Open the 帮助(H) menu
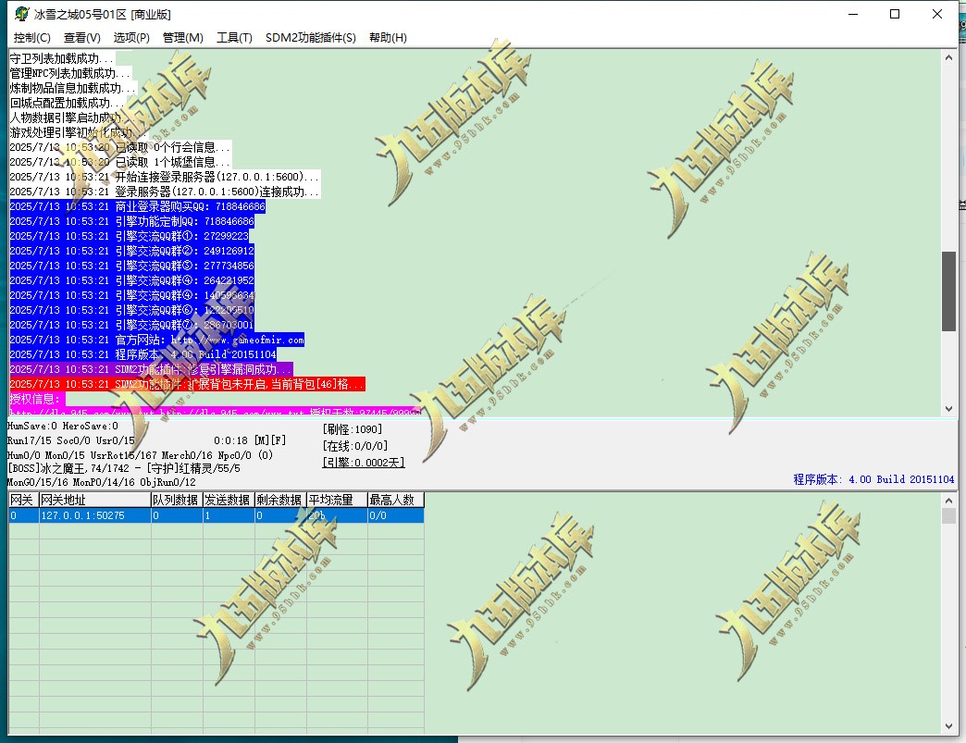This screenshot has height=743, width=966. (388, 38)
